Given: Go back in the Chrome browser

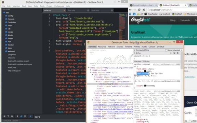Looking at the screenshot, I should [131, 10].
